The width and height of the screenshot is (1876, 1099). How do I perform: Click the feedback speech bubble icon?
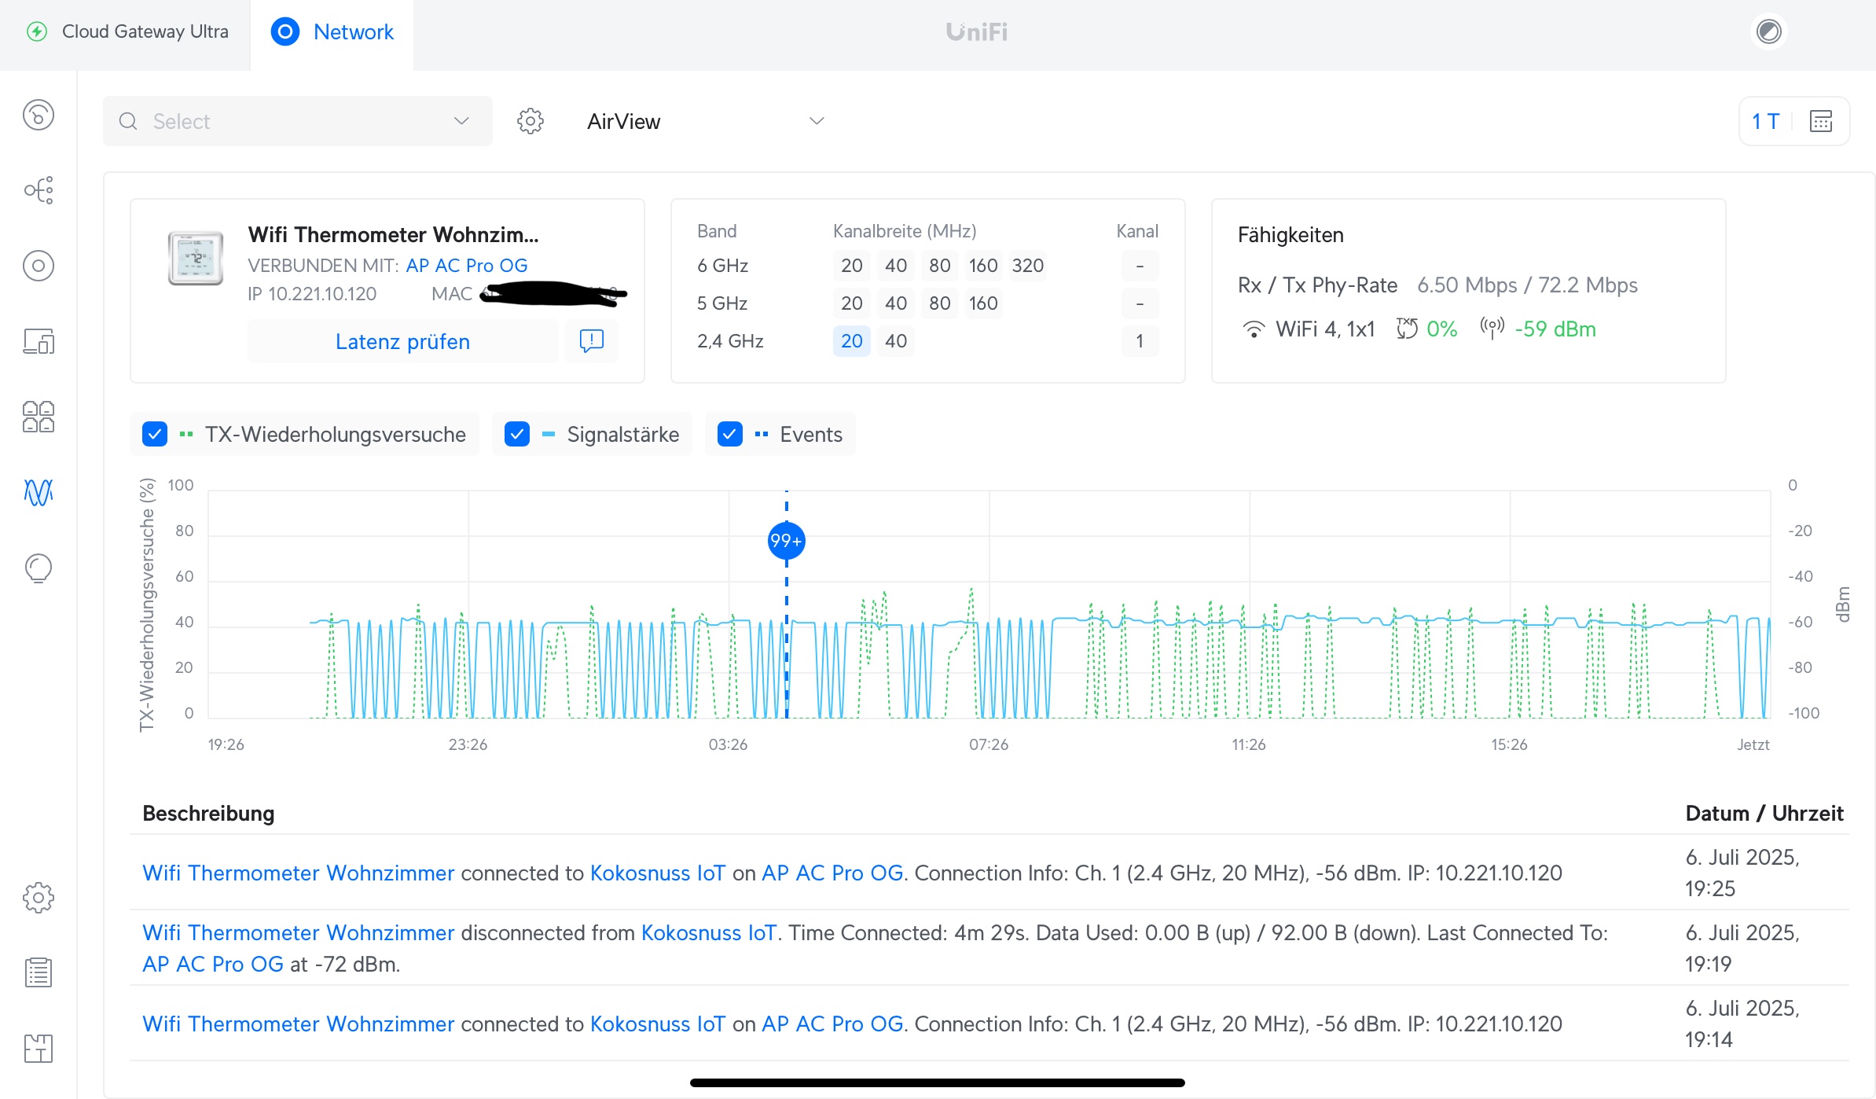[x=591, y=340]
